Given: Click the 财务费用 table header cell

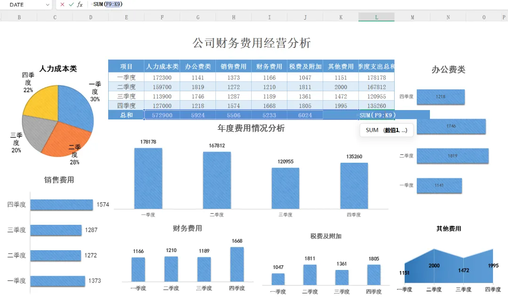Looking at the screenshot, I should (x=269, y=66).
